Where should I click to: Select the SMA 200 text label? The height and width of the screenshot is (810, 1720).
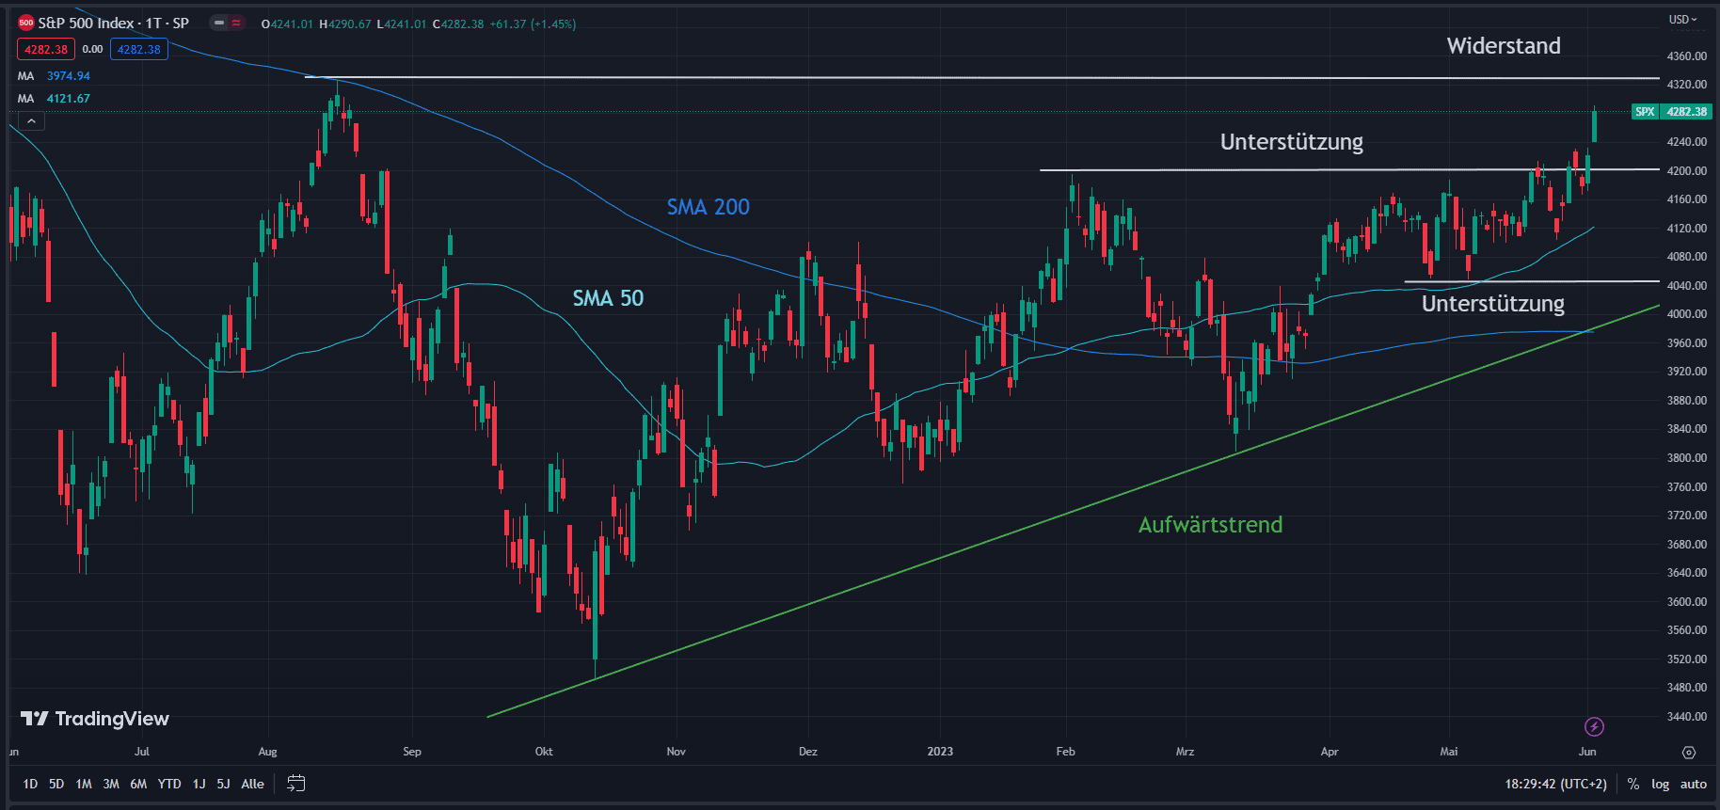(709, 207)
